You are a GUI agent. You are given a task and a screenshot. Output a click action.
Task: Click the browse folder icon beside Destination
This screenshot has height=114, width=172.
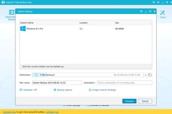(150, 75)
